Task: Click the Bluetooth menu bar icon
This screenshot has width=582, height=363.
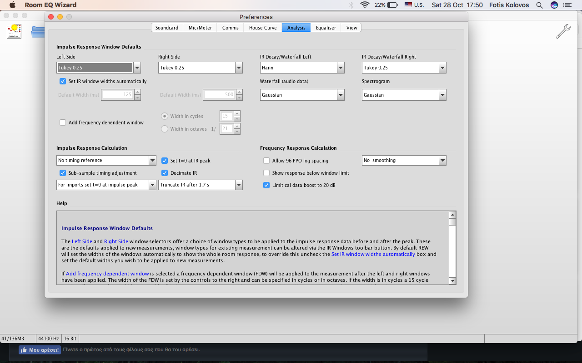Action: (351, 5)
